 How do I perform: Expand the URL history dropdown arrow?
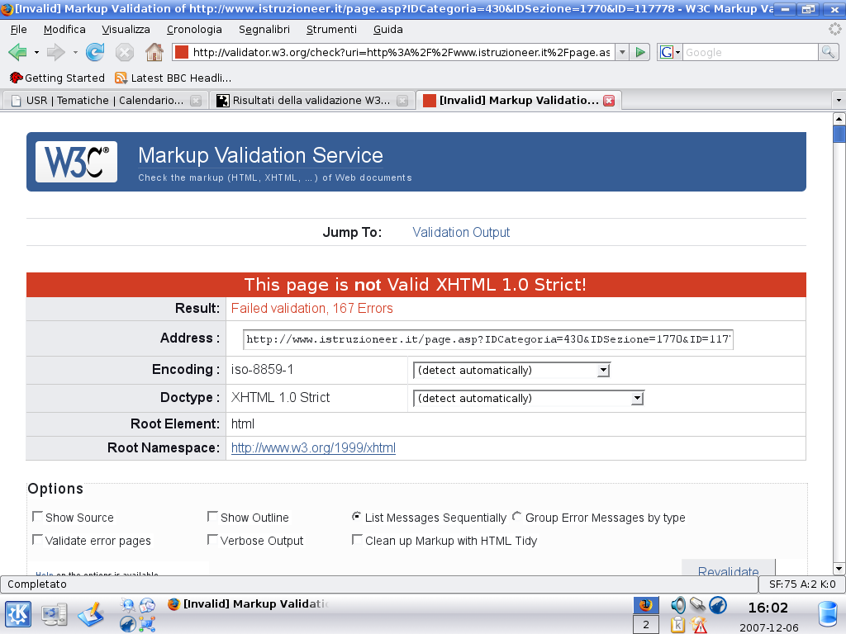[x=622, y=52]
